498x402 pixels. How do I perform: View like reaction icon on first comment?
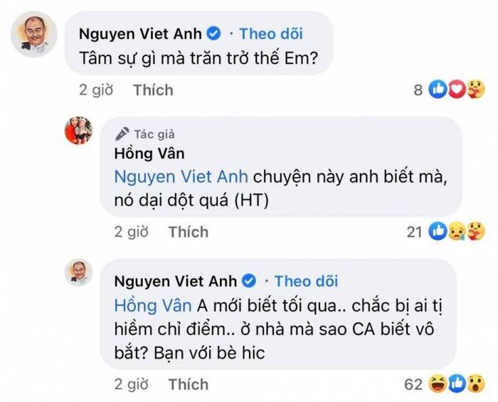[438, 90]
